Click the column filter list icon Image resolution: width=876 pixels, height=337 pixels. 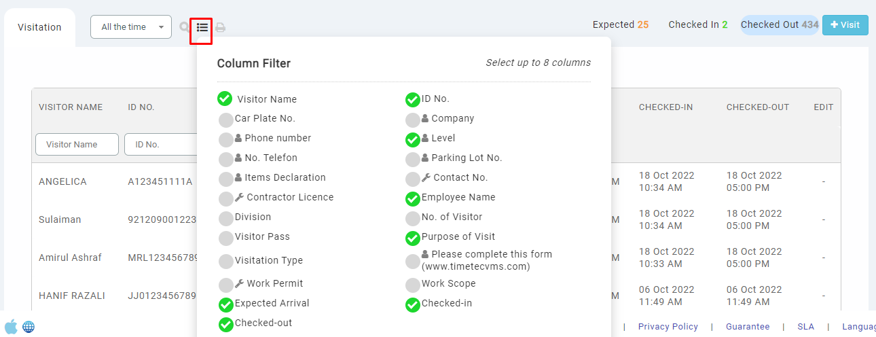click(x=202, y=28)
